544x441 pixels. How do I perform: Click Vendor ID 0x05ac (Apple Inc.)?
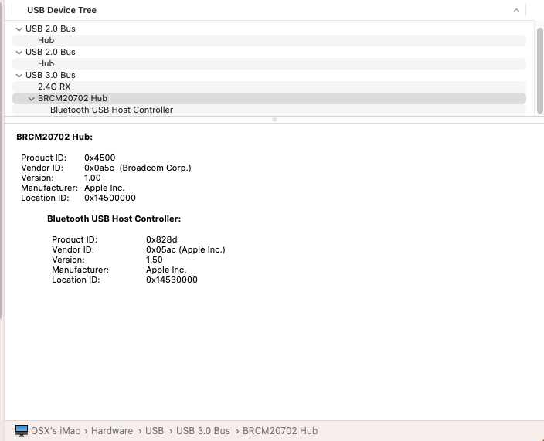(185, 249)
